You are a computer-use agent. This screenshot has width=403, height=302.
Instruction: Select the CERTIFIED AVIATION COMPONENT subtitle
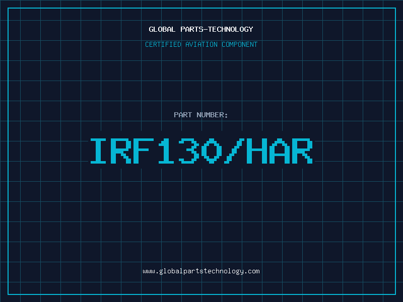point(201,44)
